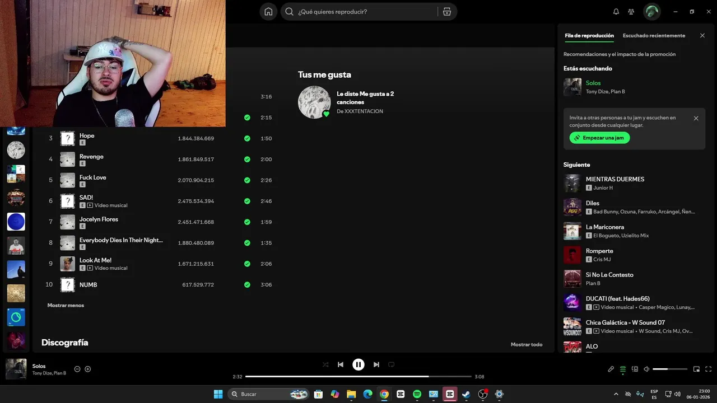Open Friend Activity icon

[631, 12]
